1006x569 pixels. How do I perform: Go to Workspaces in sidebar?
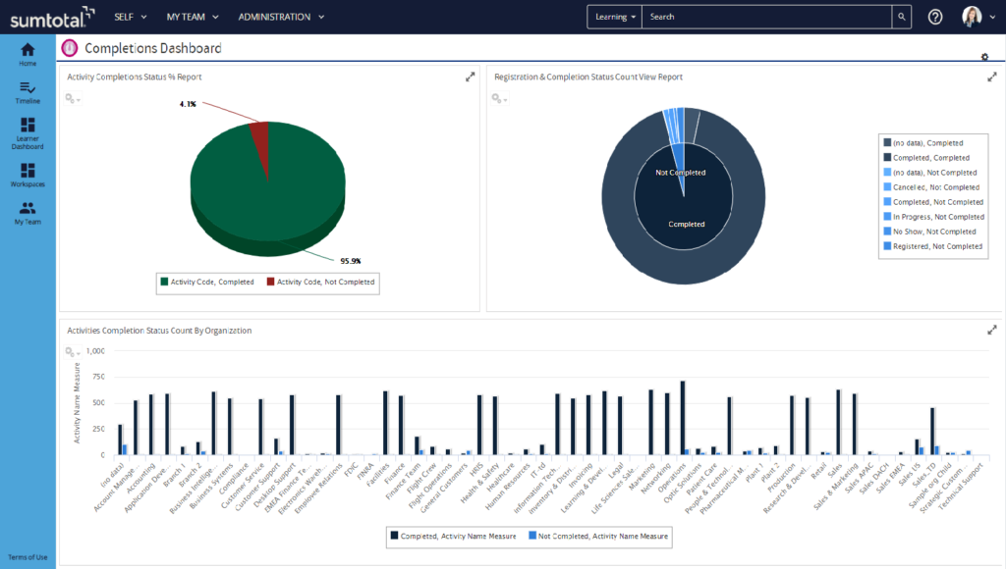pos(28,171)
